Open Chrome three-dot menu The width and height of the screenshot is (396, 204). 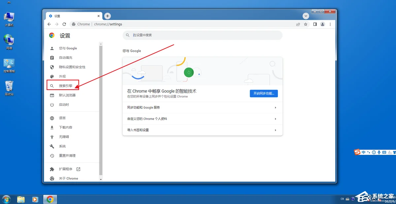(x=330, y=24)
